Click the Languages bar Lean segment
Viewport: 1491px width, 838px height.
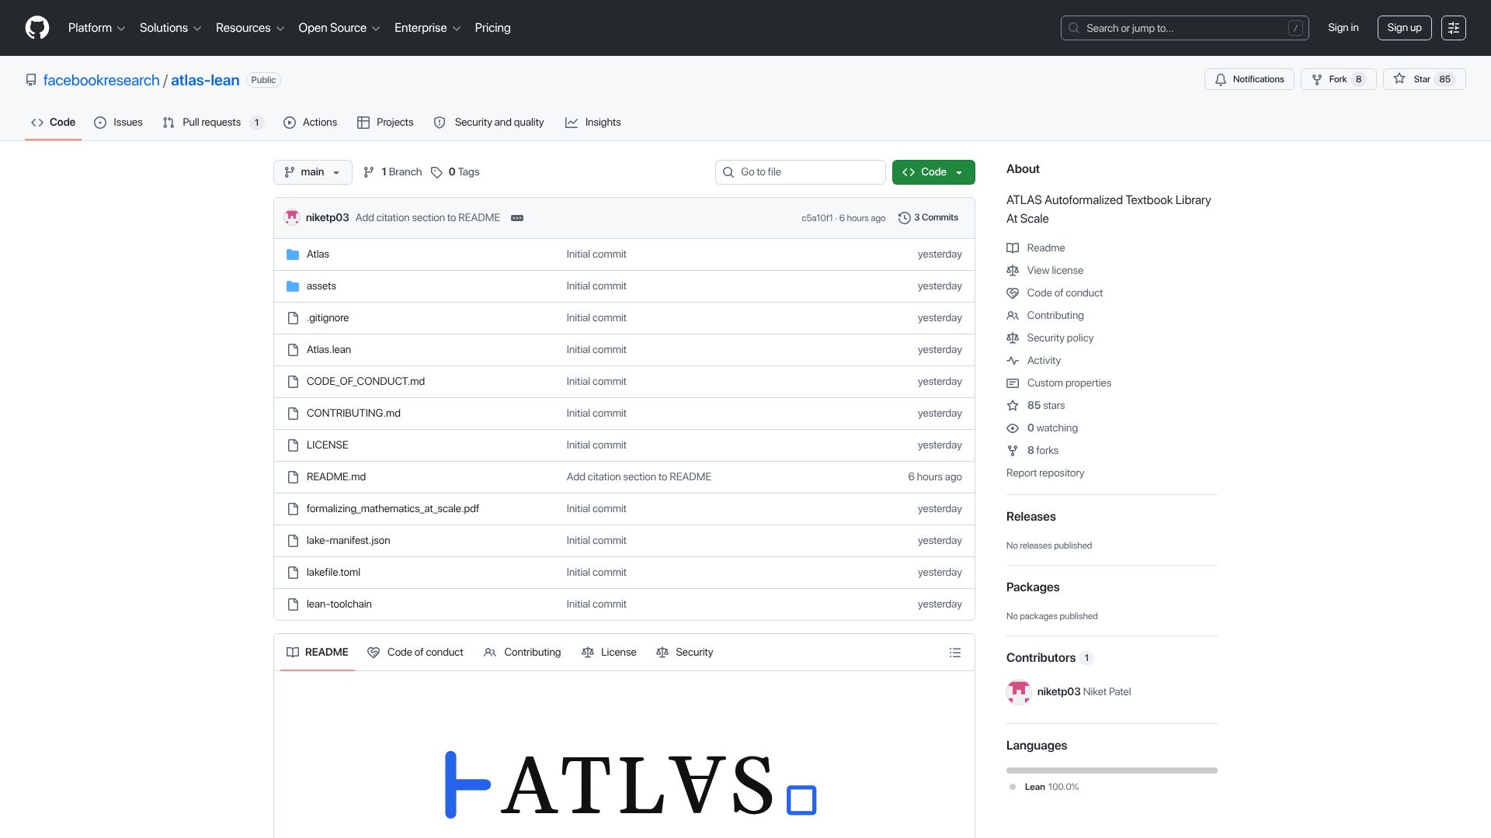coord(1112,770)
